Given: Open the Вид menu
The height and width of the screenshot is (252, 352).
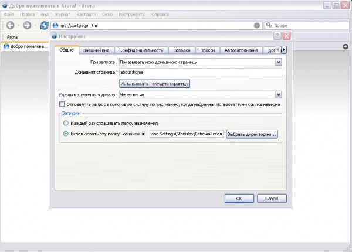Looking at the screenshot, I should tap(45, 15).
